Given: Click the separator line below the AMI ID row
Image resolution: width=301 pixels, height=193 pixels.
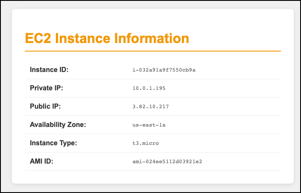Looking at the screenshot, I should [152, 171].
